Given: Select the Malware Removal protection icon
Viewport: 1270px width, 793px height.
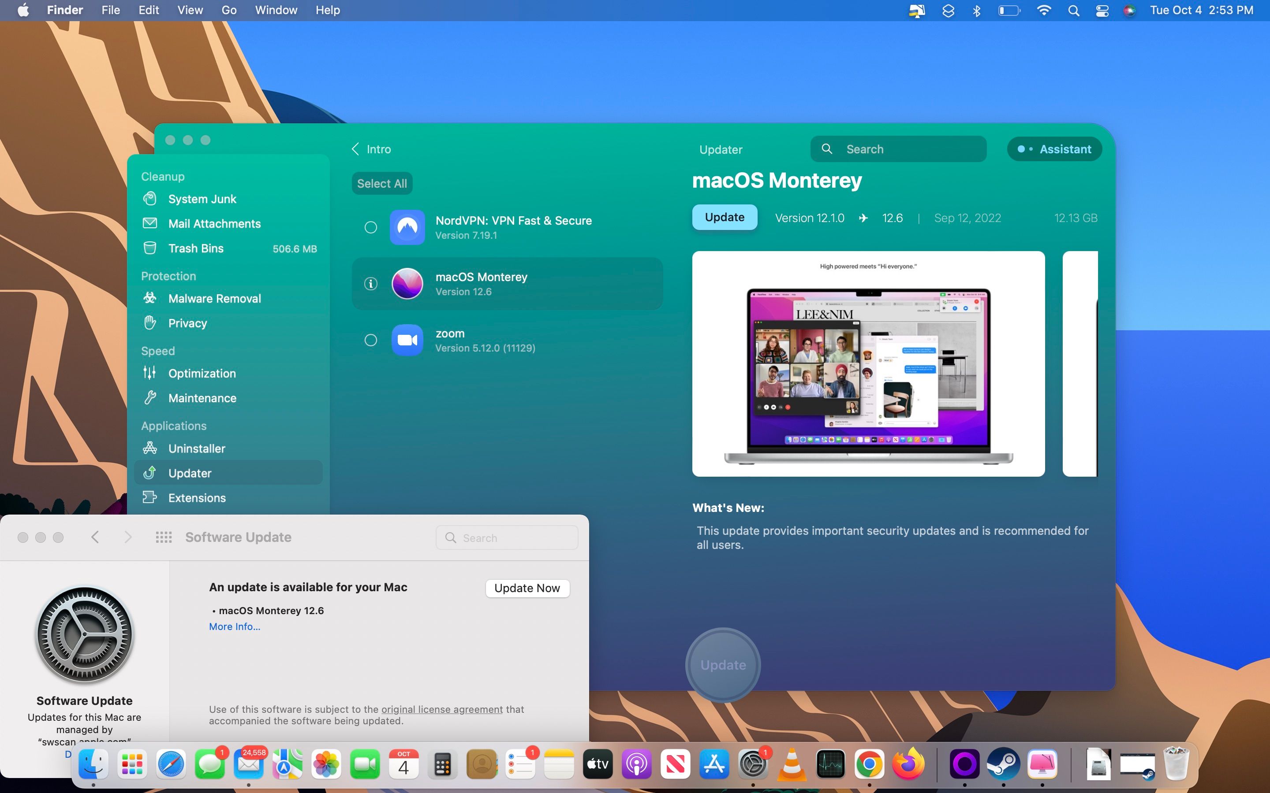Looking at the screenshot, I should [151, 299].
